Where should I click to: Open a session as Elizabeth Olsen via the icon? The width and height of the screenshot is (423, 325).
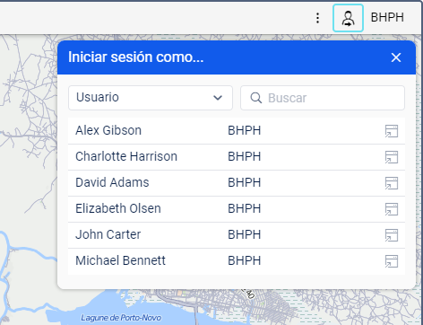[x=392, y=209]
